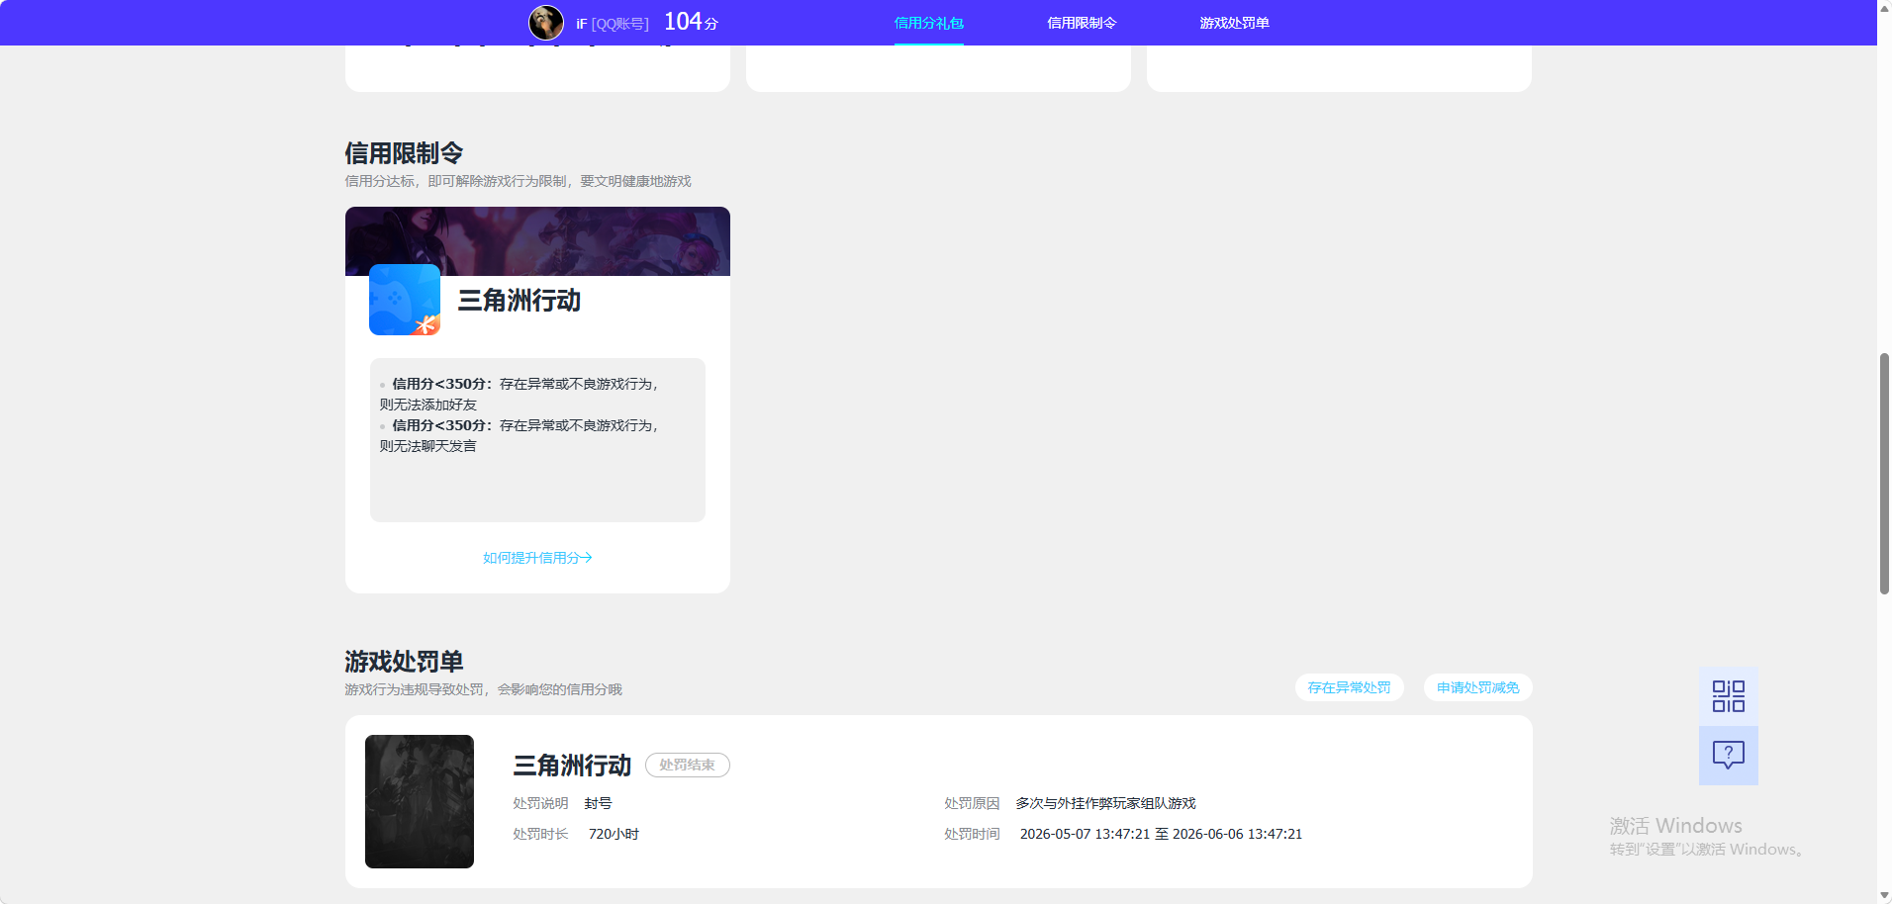Open 如何提升信用分 link
This screenshot has width=1892, height=904.
tap(537, 558)
